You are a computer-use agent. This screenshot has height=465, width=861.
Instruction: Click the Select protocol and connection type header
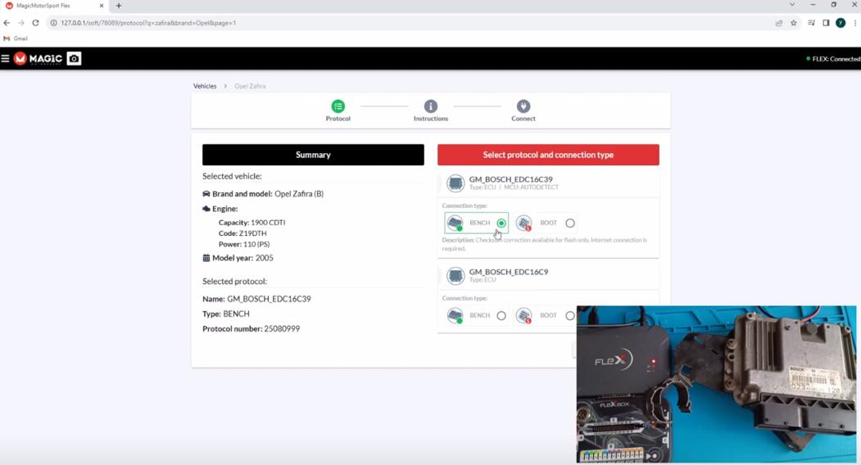click(548, 155)
